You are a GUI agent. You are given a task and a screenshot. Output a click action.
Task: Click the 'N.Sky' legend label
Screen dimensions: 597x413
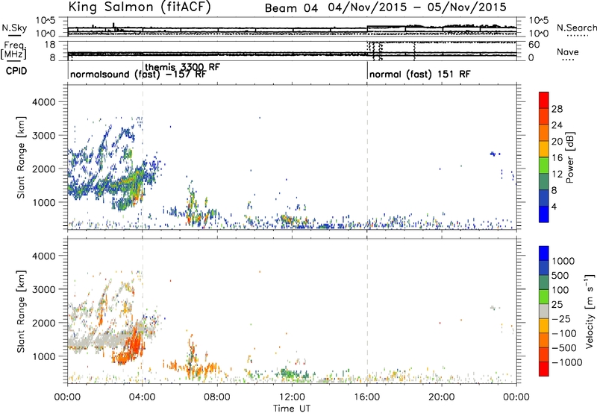14,28
